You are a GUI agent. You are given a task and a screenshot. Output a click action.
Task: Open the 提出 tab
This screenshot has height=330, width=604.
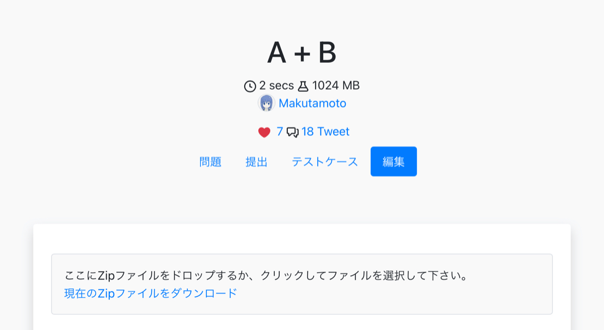click(257, 161)
